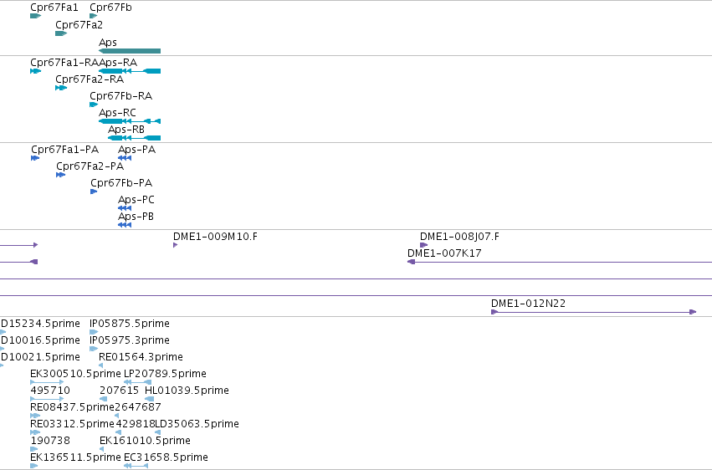Click the Aps-PA protein label

(x=136, y=149)
